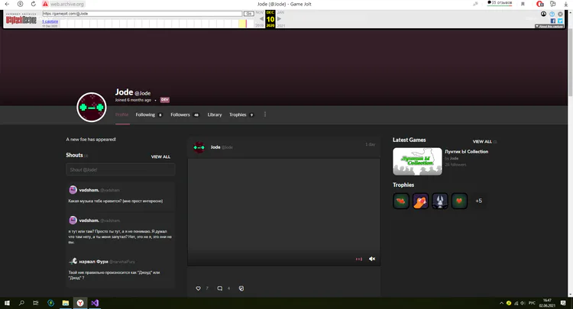Click the DEV badge next to join date
The width and height of the screenshot is (573, 309).
tap(165, 100)
